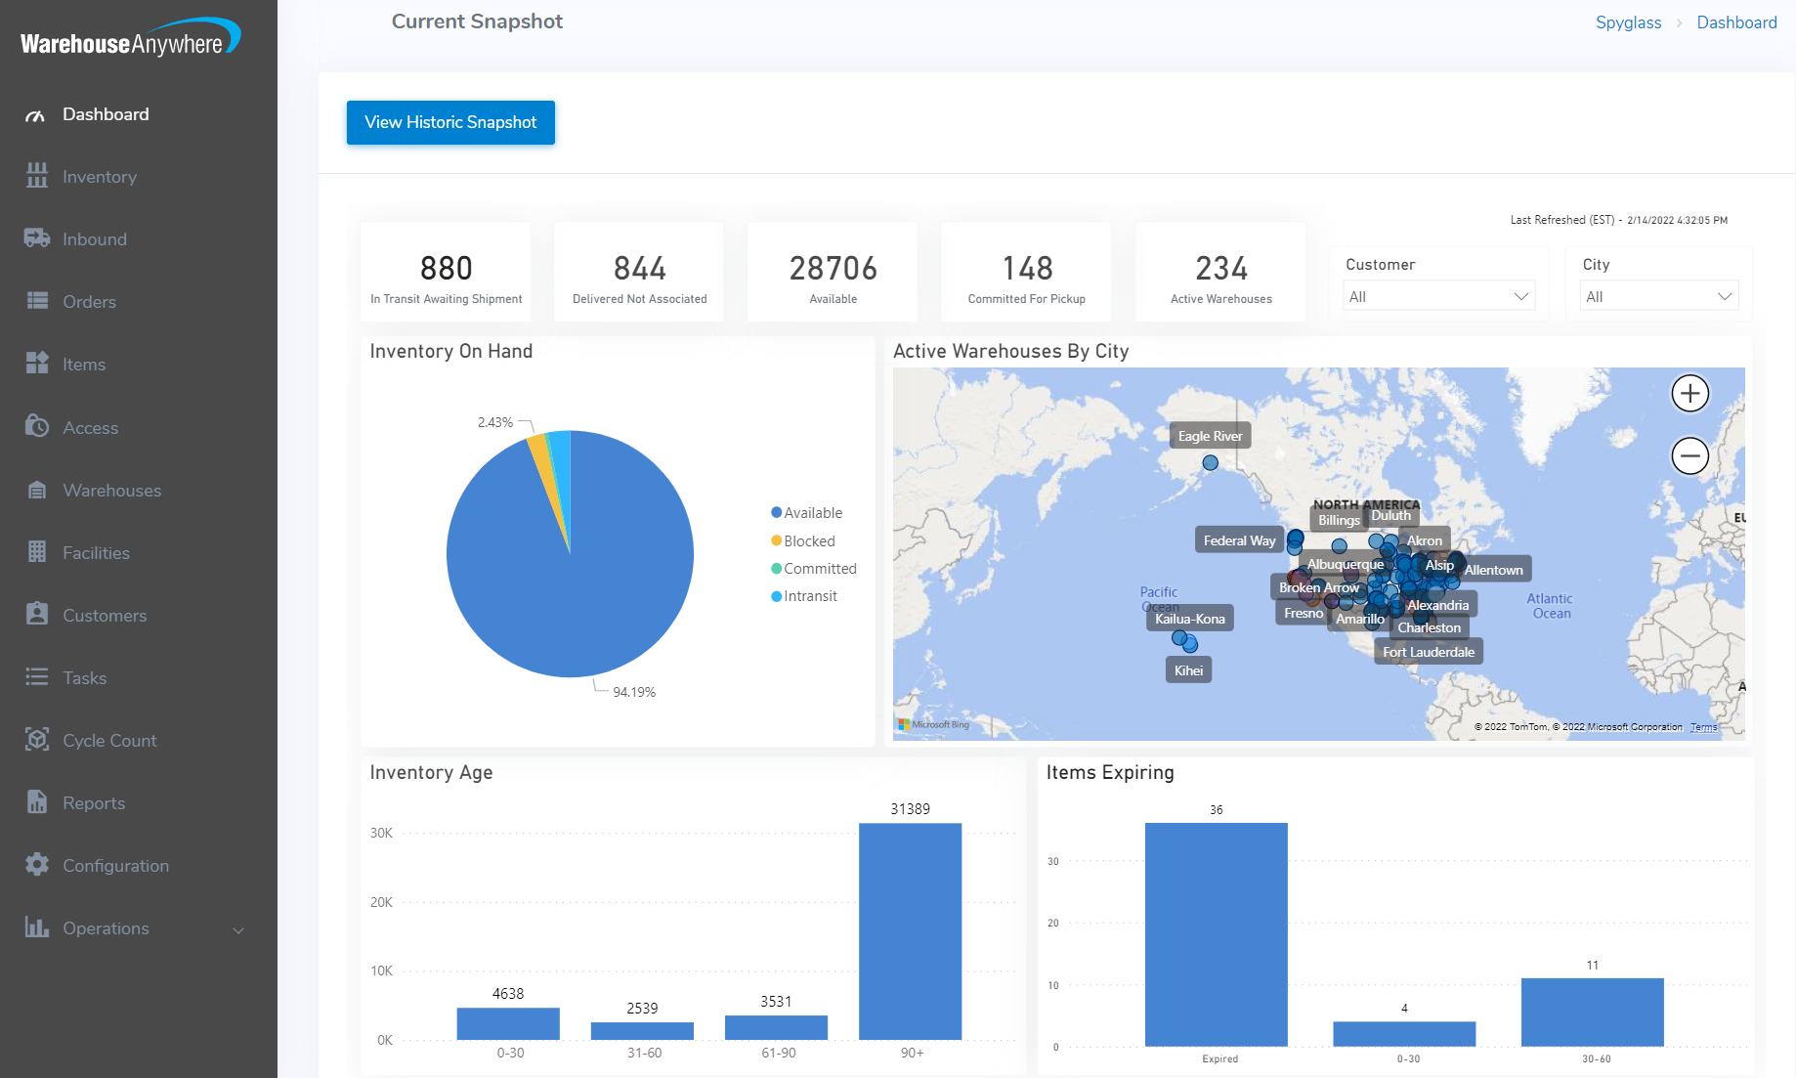The image size is (1796, 1078).
Task: Click the View Historic Snapshot button
Action: click(449, 122)
